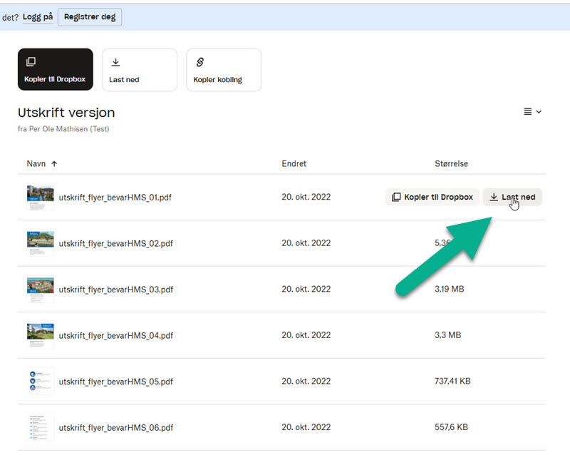Open the list view options dropdown

532,112
